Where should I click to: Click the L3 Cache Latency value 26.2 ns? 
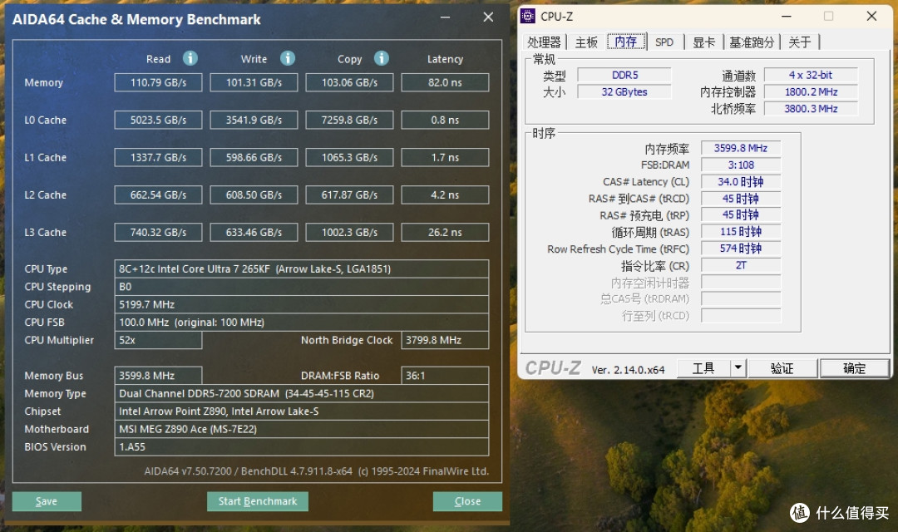pos(445,233)
